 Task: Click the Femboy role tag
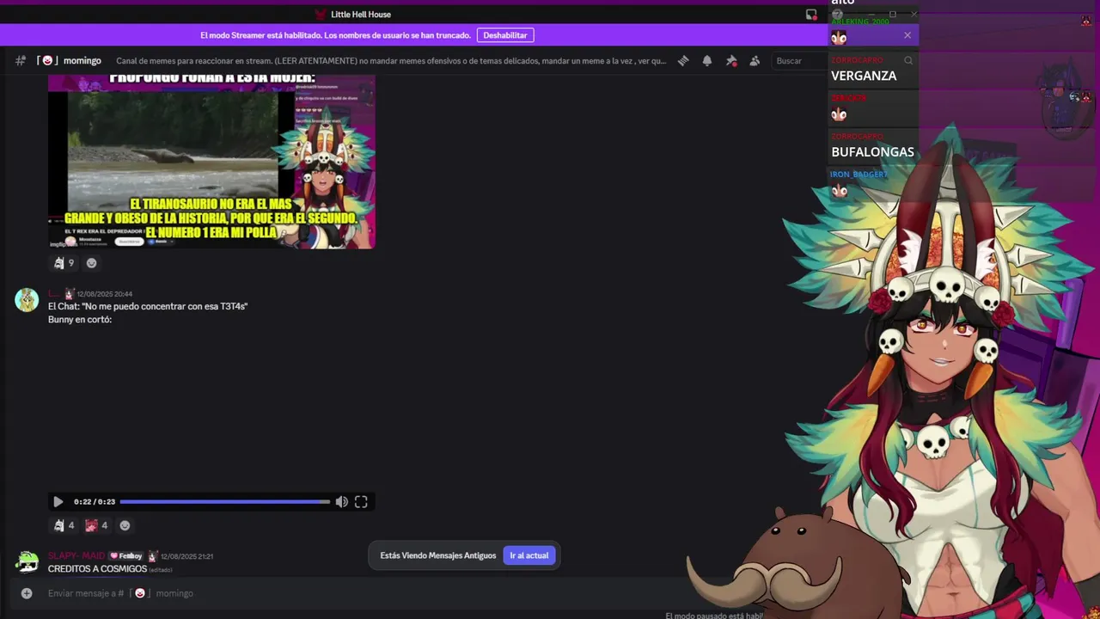click(x=126, y=556)
